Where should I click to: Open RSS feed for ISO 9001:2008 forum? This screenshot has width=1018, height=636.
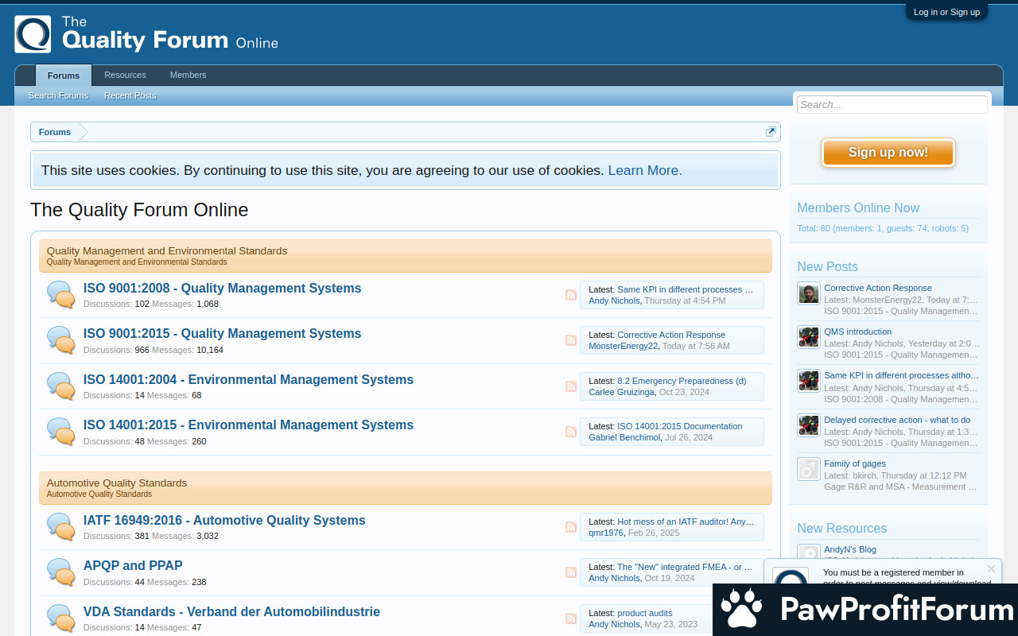click(x=571, y=295)
